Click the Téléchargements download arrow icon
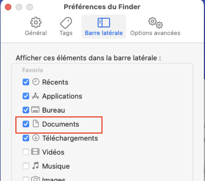The height and width of the screenshot is (181, 205). pyautogui.click(x=36, y=138)
